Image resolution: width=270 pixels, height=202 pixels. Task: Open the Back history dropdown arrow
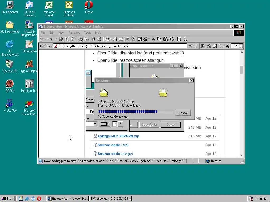pyautogui.click(x=46, y=39)
